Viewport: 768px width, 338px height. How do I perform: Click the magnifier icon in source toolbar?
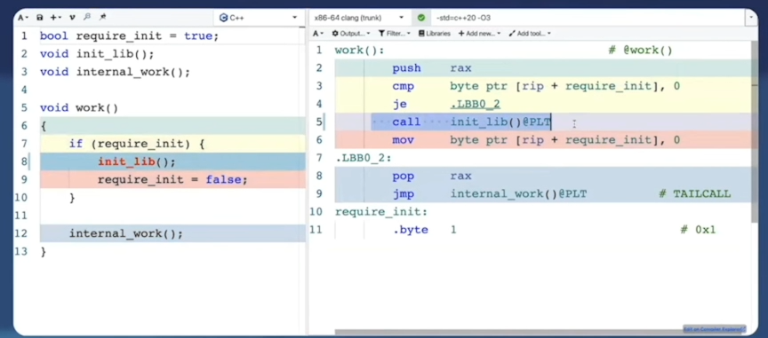coord(87,17)
